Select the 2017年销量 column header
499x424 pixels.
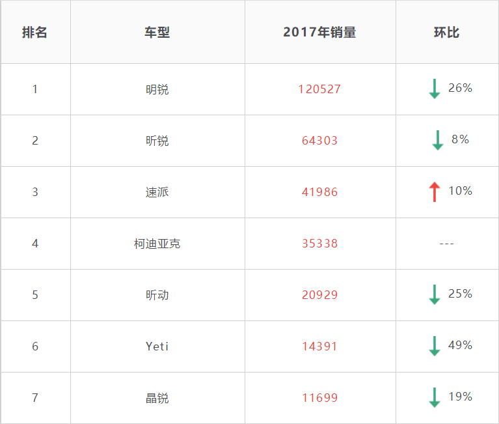tap(319, 33)
